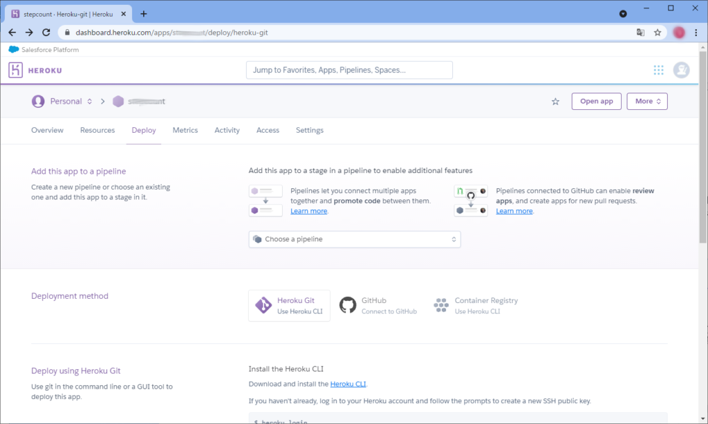The width and height of the screenshot is (708, 424).
Task: Expand the Choose a pipeline dropdown
Action: 354,239
